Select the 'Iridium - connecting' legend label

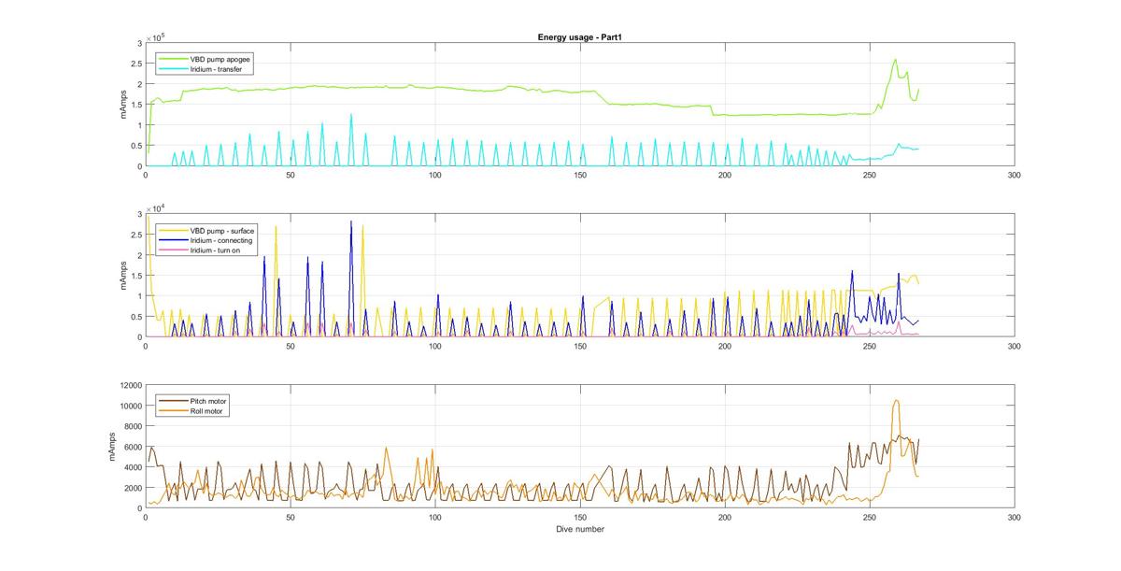coord(221,240)
